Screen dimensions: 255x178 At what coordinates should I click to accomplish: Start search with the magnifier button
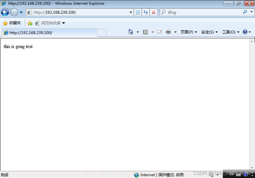pyautogui.click(x=245, y=12)
